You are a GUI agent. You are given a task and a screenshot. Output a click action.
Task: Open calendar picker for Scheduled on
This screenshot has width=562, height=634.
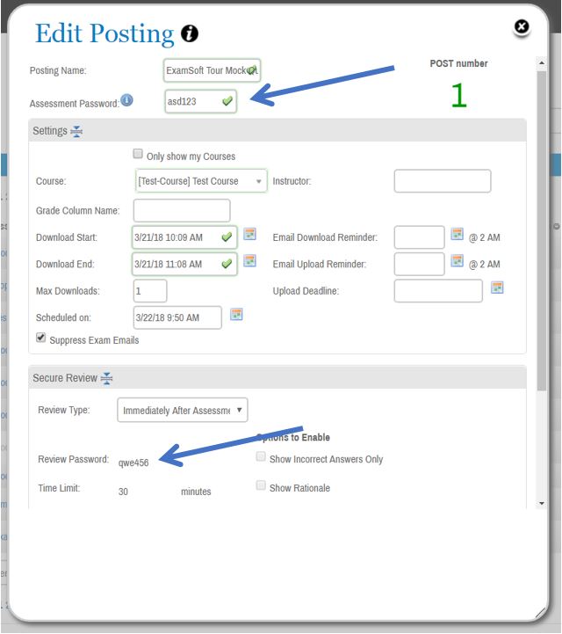(x=235, y=315)
